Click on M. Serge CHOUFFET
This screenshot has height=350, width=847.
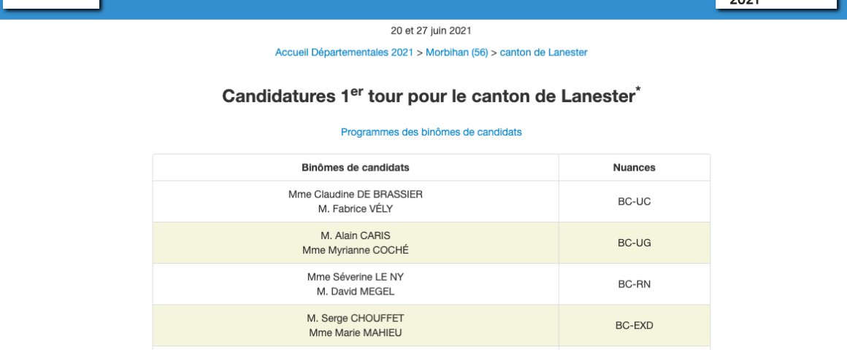pyautogui.click(x=356, y=318)
